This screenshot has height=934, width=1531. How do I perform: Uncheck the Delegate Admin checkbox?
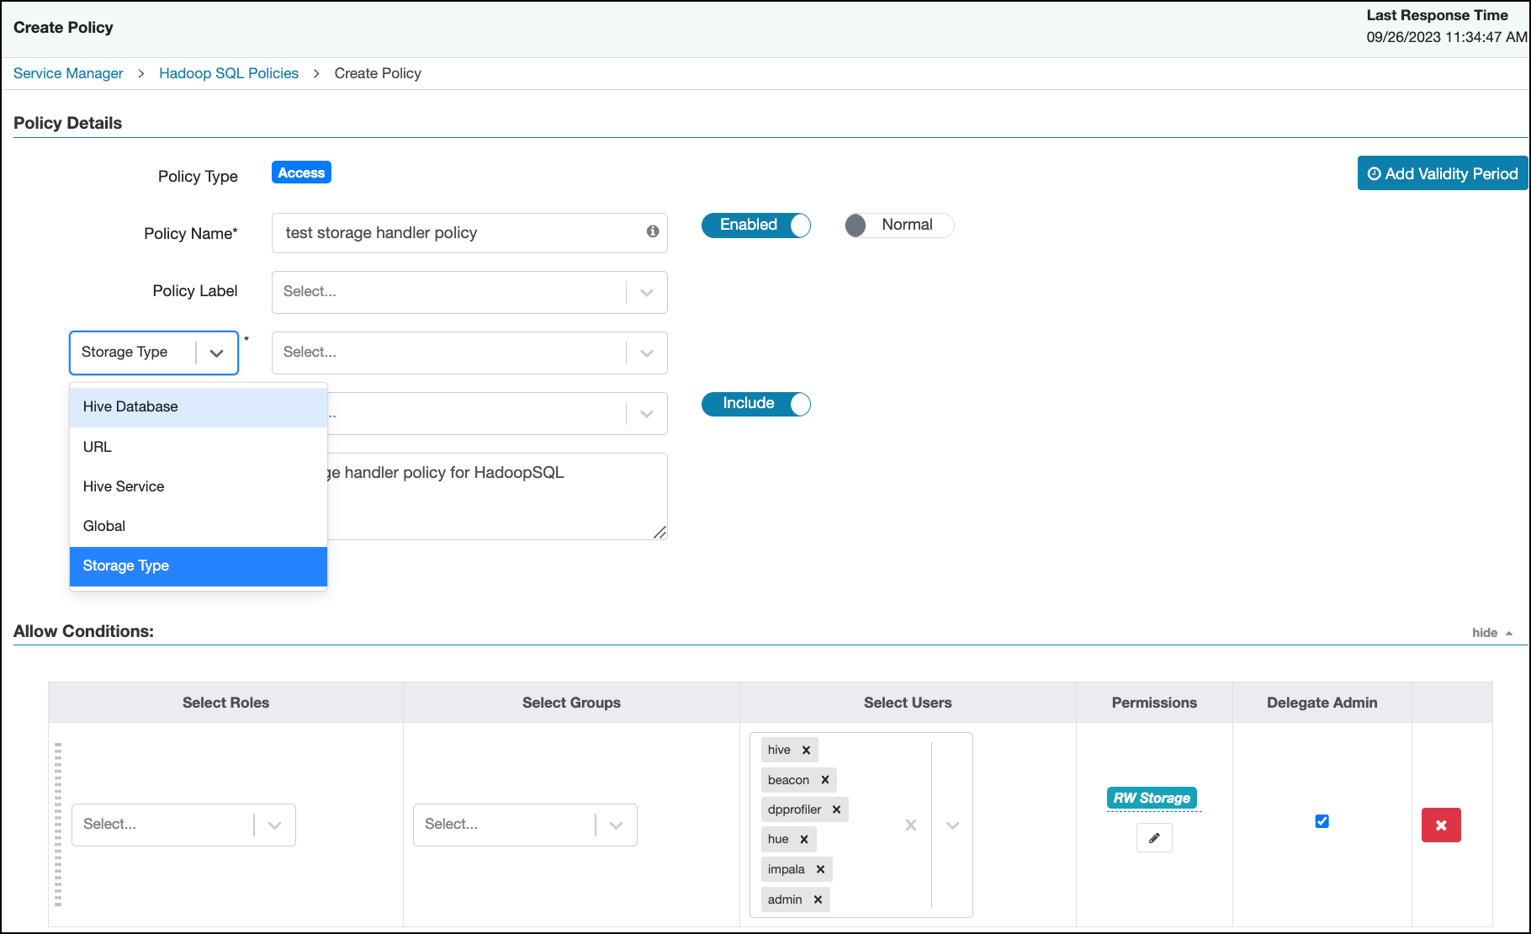click(1322, 821)
